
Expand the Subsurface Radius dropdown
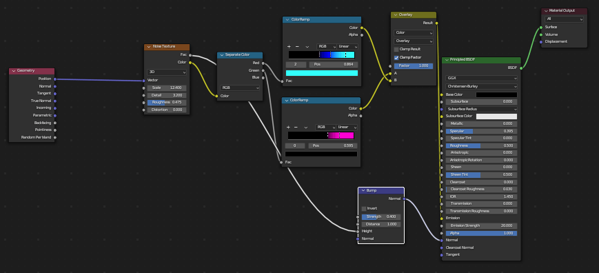coord(481,109)
